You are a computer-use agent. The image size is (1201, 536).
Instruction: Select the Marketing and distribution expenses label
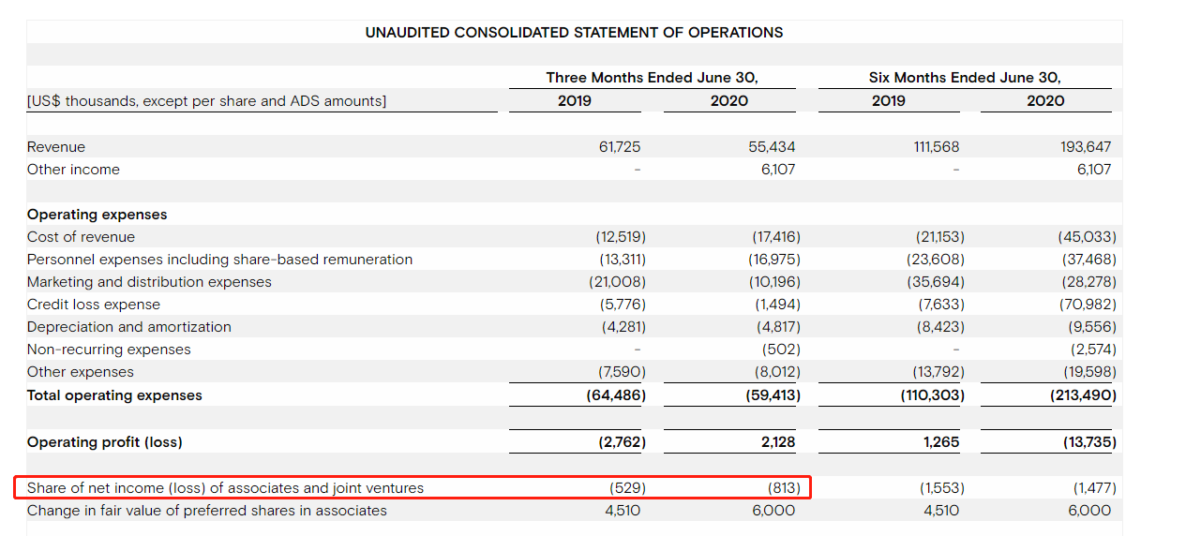point(149,282)
